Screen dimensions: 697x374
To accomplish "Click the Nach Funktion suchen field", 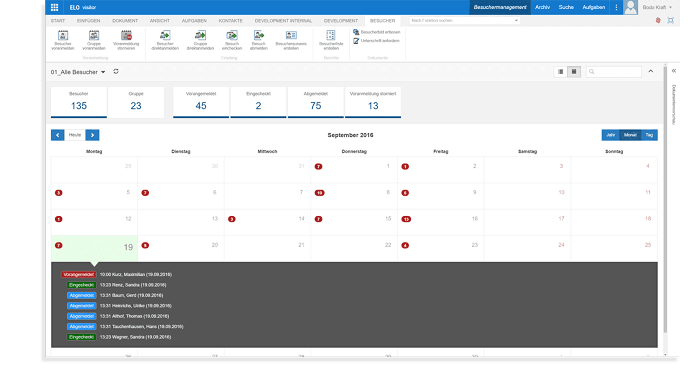I will coord(462,20).
